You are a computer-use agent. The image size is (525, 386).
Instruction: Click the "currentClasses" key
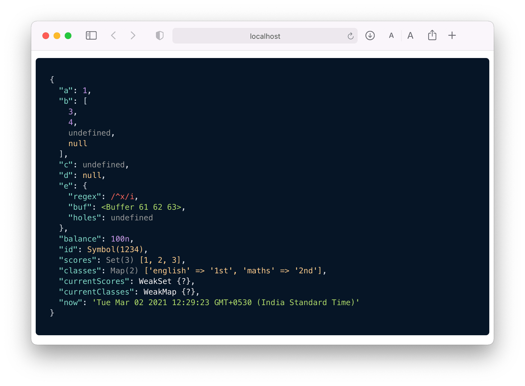click(x=97, y=292)
